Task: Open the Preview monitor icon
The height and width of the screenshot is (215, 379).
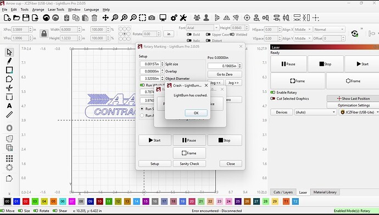Action: click(x=163, y=18)
